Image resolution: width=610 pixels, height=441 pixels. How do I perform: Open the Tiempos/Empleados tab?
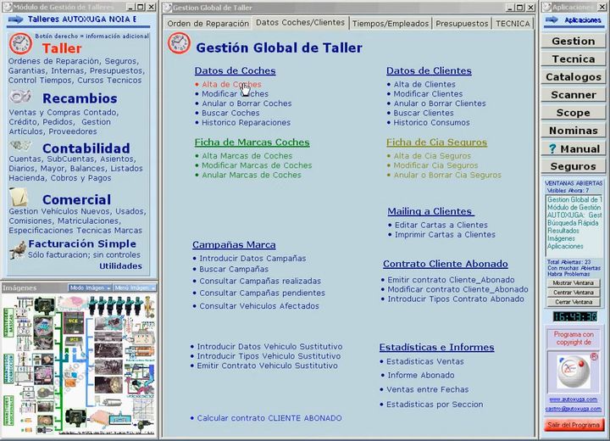coord(391,24)
